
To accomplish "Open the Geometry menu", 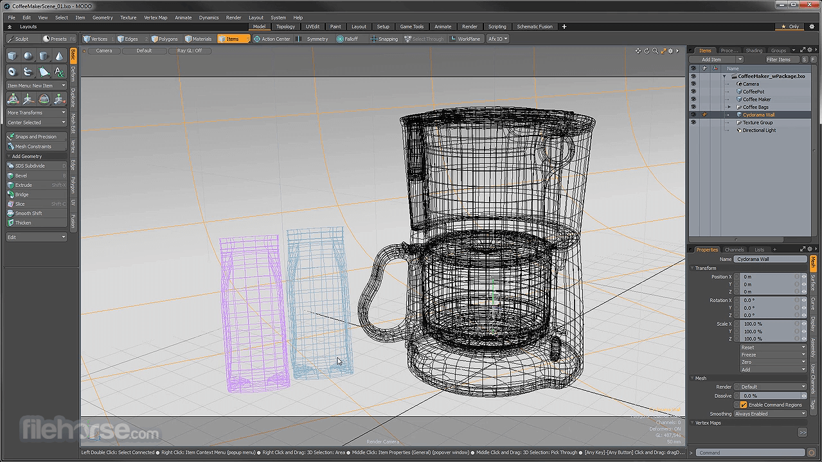I will click(x=102, y=17).
